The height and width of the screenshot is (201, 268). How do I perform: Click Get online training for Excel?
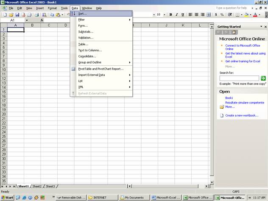(x=243, y=61)
